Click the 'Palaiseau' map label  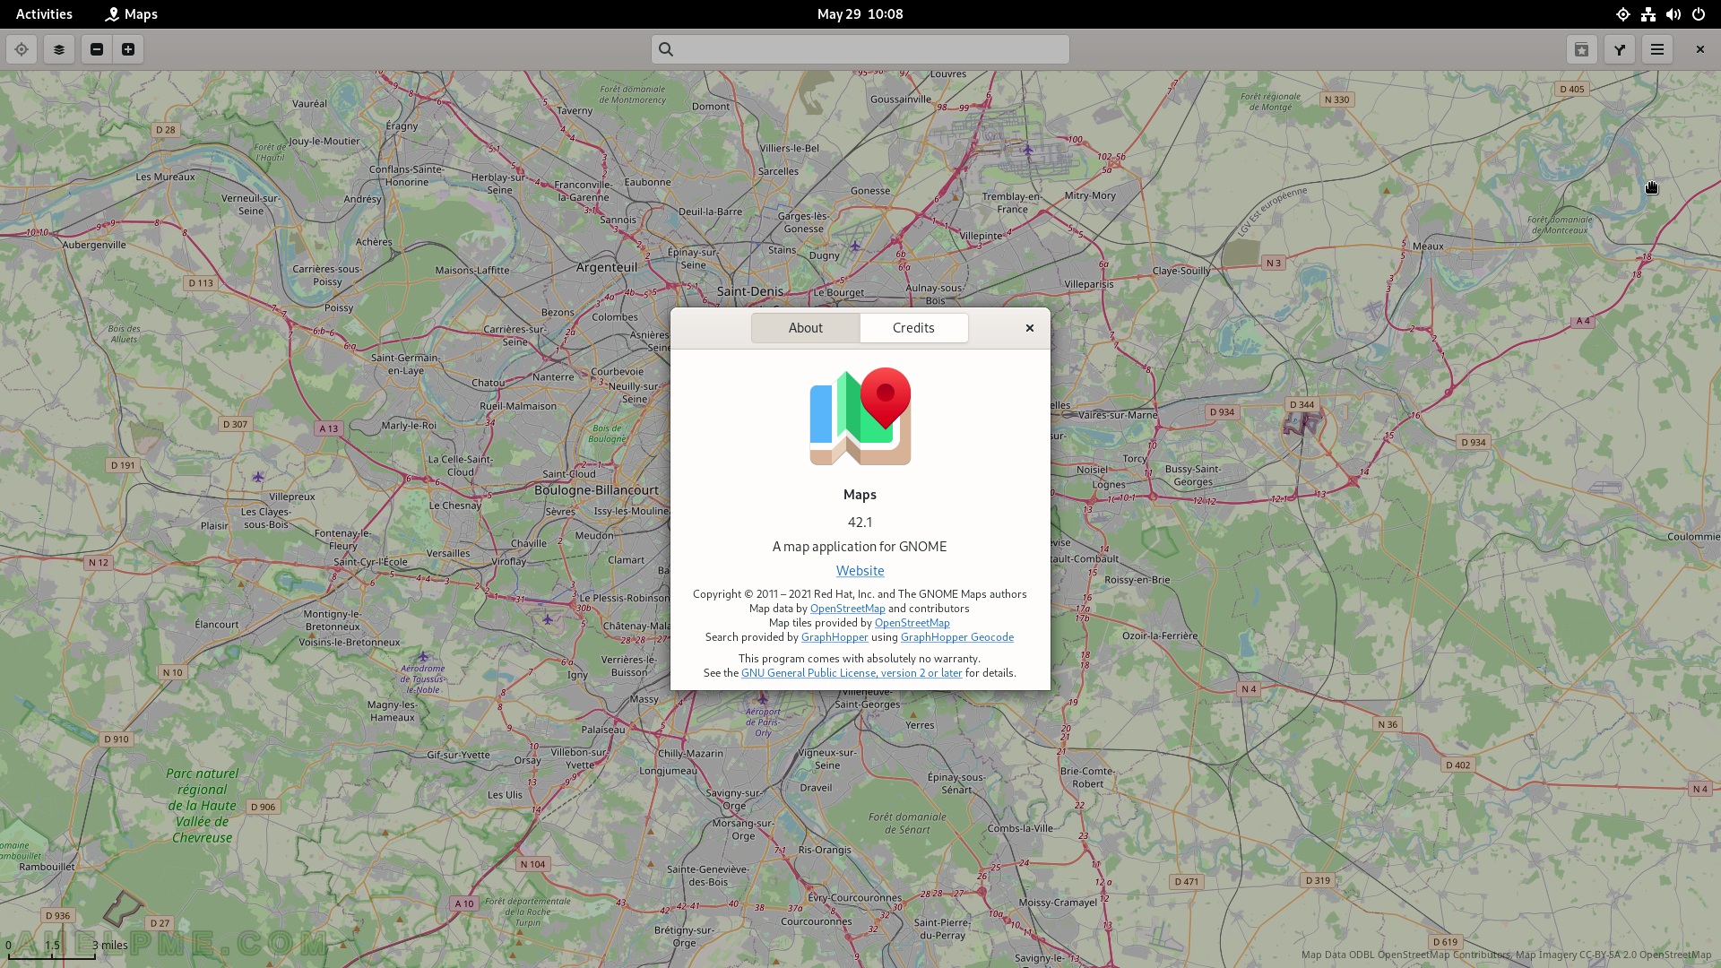(603, 730)
